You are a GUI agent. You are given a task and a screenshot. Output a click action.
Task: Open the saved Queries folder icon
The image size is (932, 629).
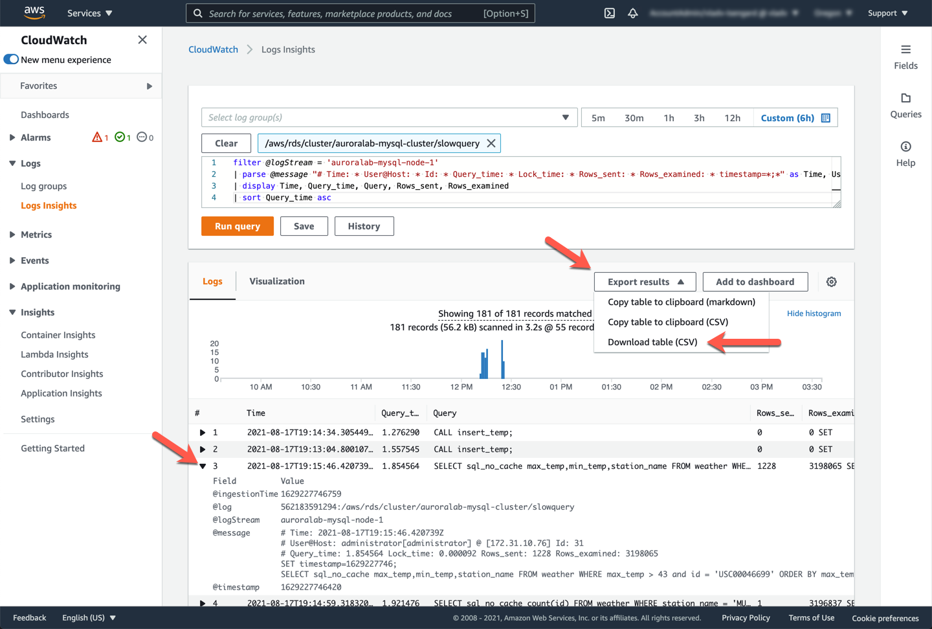coord(905,98)
